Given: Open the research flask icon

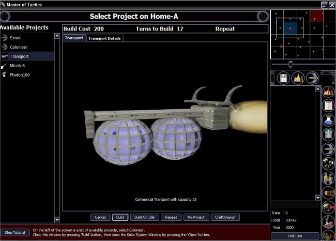Looking at the screenshot, I should [328, 120].
